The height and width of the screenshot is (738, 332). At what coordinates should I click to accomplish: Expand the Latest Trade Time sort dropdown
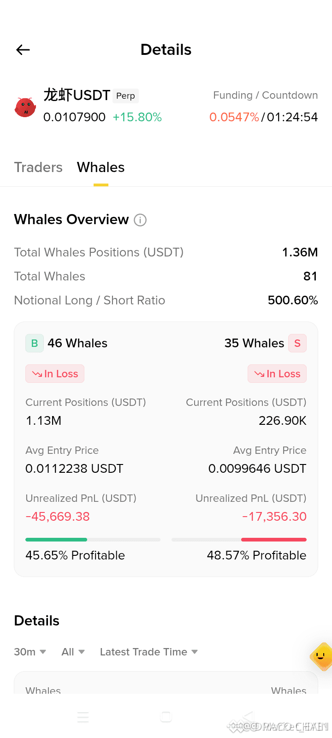(x=149, y=652)
